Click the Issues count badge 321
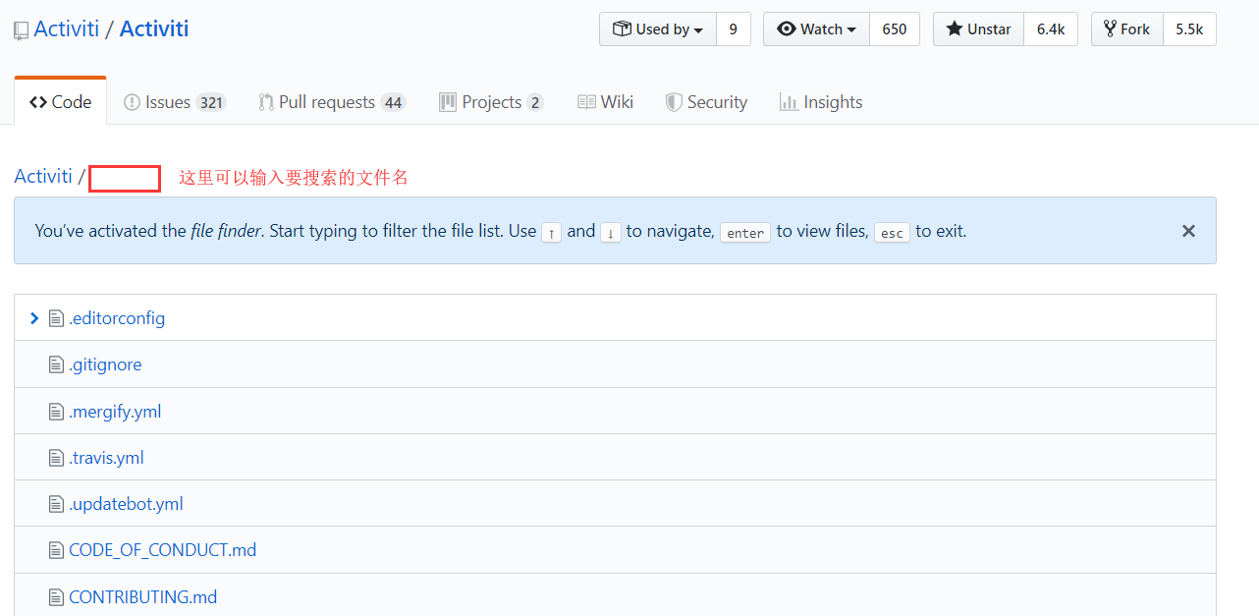The width and height of the screenshot is (1259, 616). click(211, 102)
